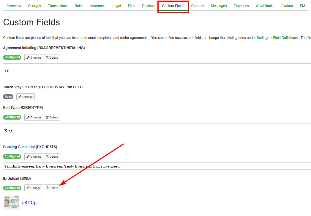Open the UB ID.jpg file link
Image resolution: width=311 pixels, height=216 pixels.
coord(30,203)
